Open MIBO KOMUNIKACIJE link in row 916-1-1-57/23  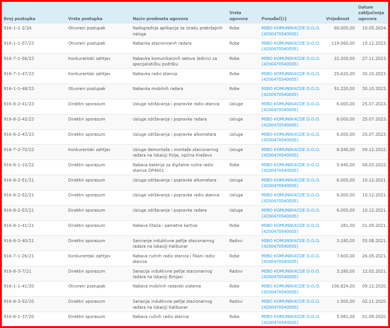pos(290,46)
